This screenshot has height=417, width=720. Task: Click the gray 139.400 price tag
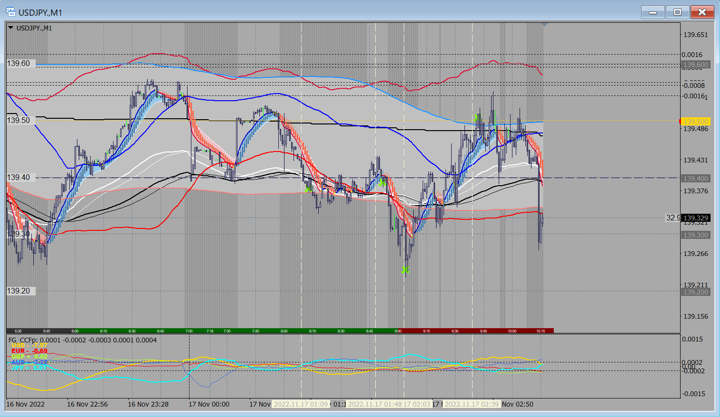tap(696, 179)
